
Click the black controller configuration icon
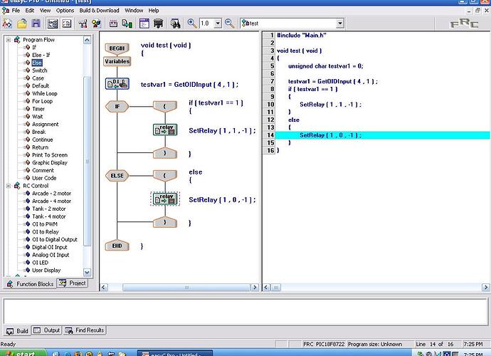(159, 23)
